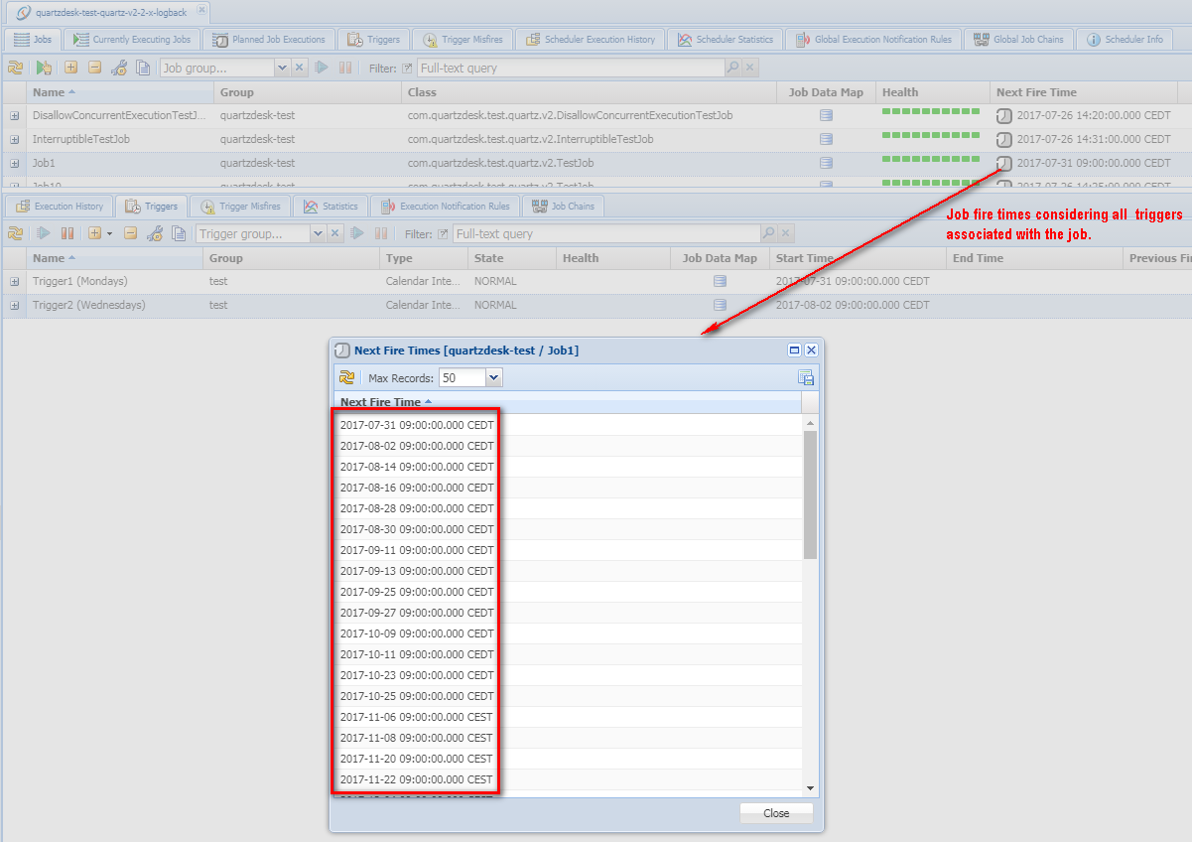Click the Close button in dialog
Screen dimensions: 1192x842
(x=776, y=813)
